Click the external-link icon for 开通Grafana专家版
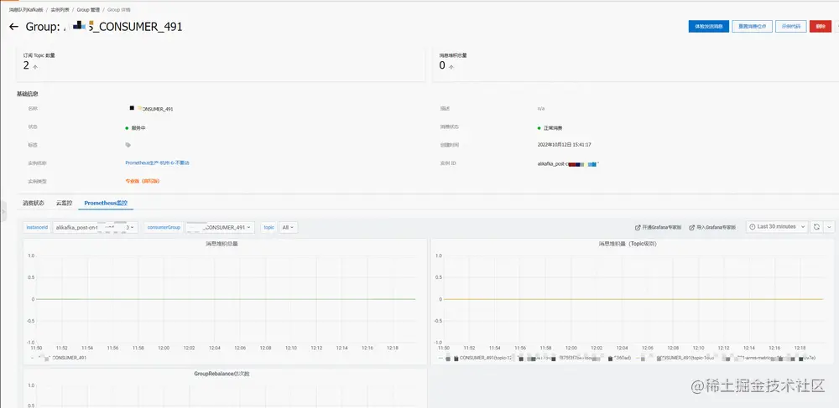This screenshot has width=839, height=408. [638, 228]
